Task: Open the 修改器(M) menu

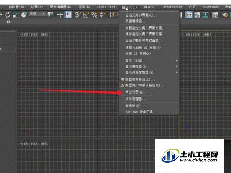Action: click(16, 7)
